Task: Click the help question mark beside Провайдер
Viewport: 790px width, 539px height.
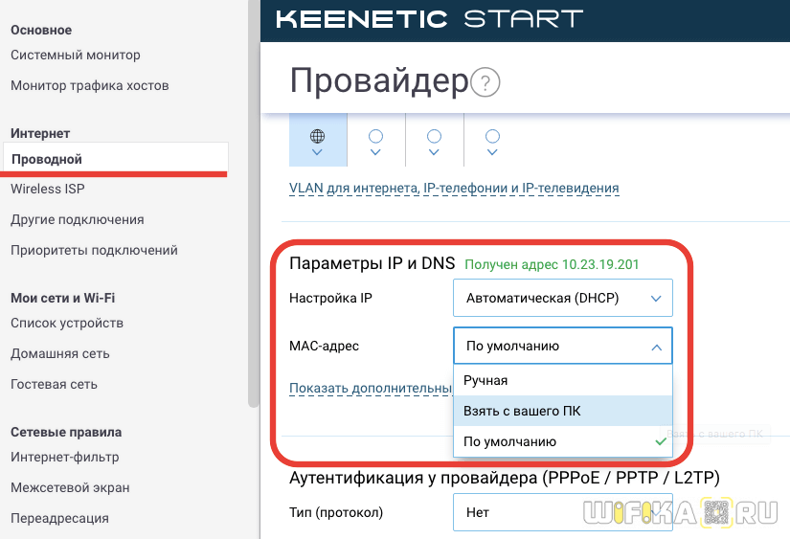Action: tap(486, 82)
